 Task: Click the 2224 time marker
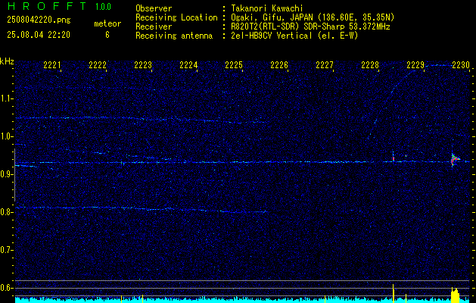coord(188,65)
